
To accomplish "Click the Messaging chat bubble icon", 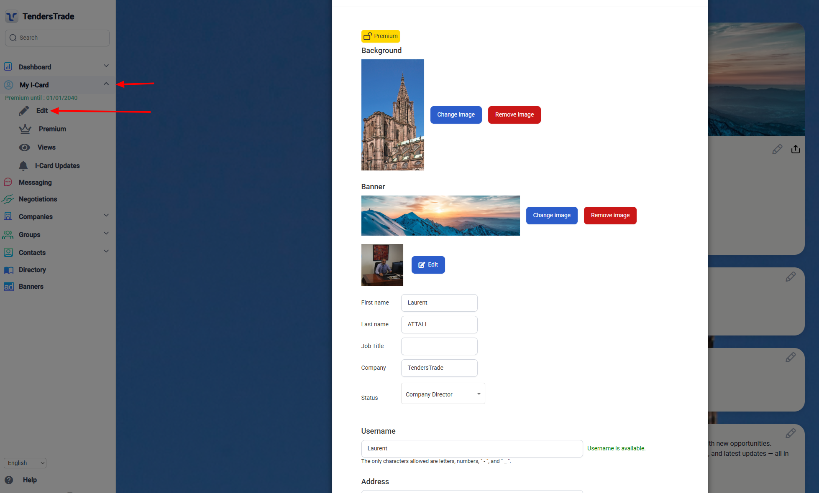I will (8, 183).
